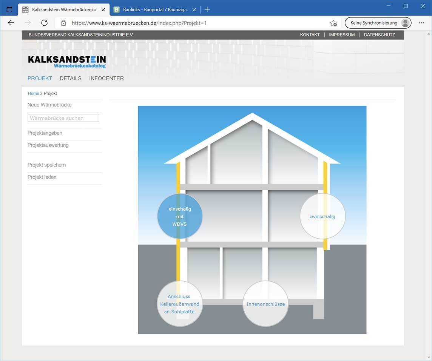Click Neue Wärmebrücke in the sidebar
432x361 pixels.
click(x=49, y=105)
